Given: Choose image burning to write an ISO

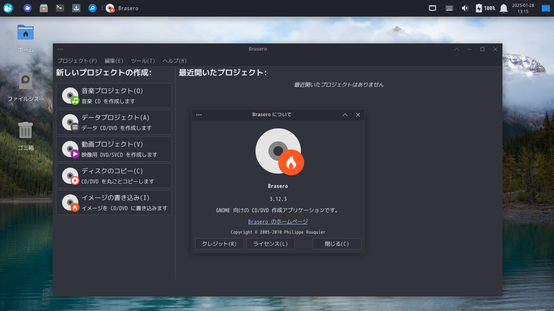Looking at the screenshot, I should click(114, 202).
